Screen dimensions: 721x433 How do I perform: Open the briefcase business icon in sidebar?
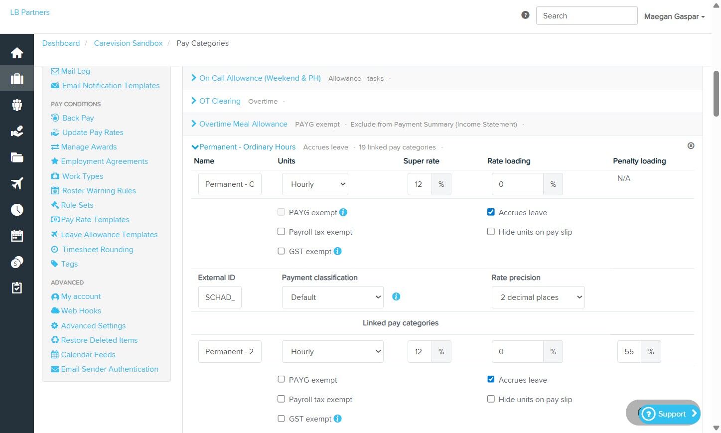point(17,79)
